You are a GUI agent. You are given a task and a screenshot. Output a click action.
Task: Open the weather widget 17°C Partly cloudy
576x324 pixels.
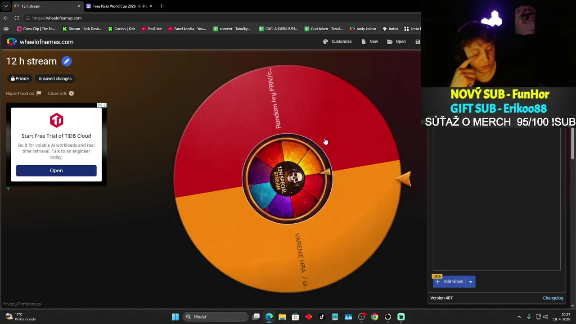20,317
